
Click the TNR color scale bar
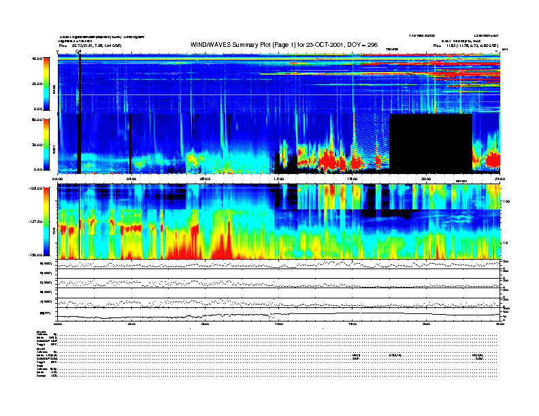46,222
